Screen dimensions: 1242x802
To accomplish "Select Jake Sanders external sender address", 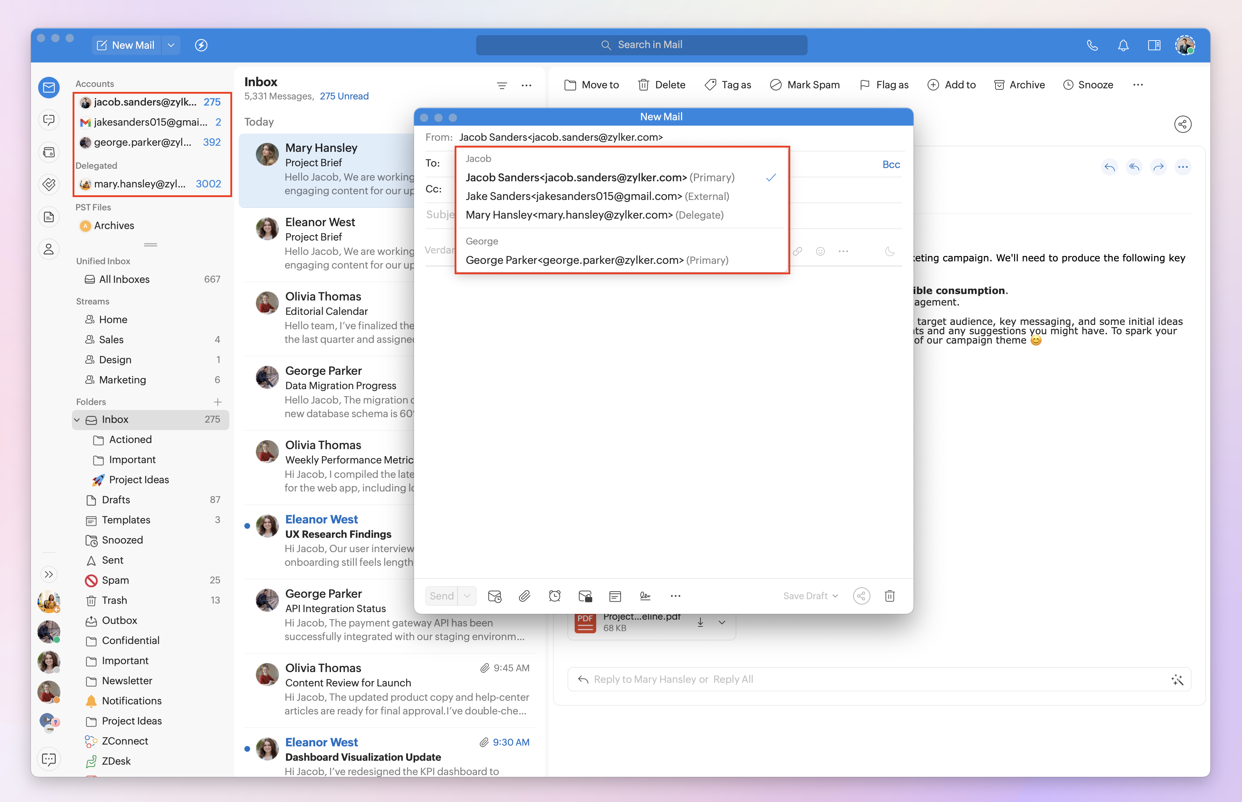I will click(597, 196).
